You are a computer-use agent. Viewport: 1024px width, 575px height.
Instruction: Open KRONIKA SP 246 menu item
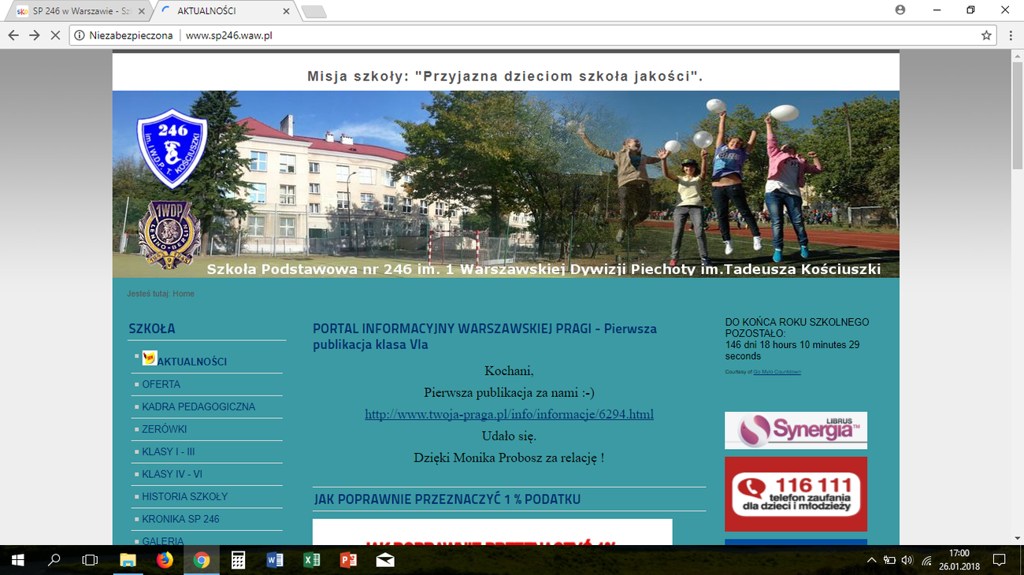(x=181, y=519)
